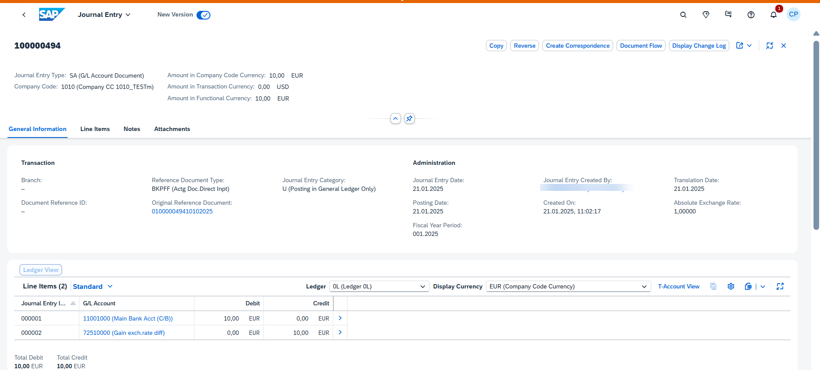Click Created On value 21.01.2025, 11:02:17
Screen dimensions: 820x370
coord(572,212)
